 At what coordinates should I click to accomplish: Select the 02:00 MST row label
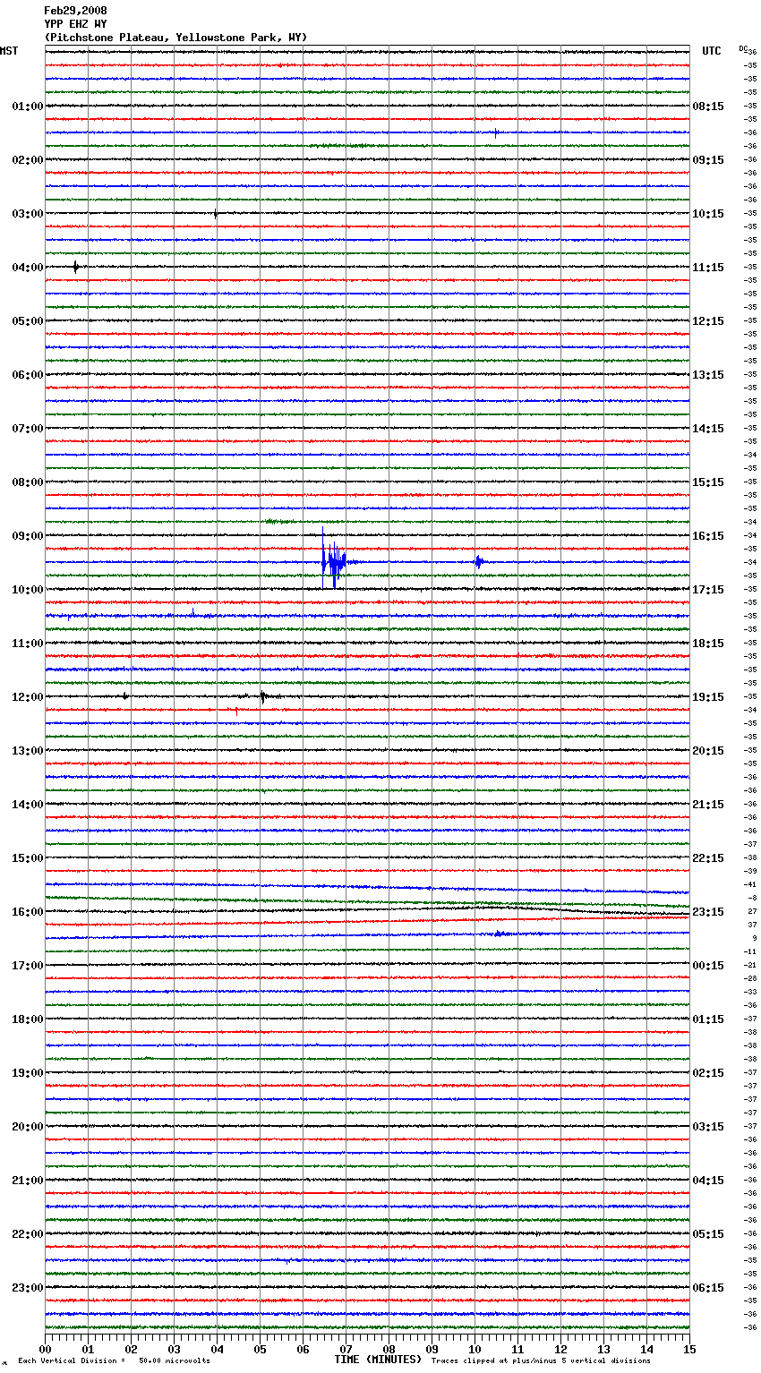28,160
